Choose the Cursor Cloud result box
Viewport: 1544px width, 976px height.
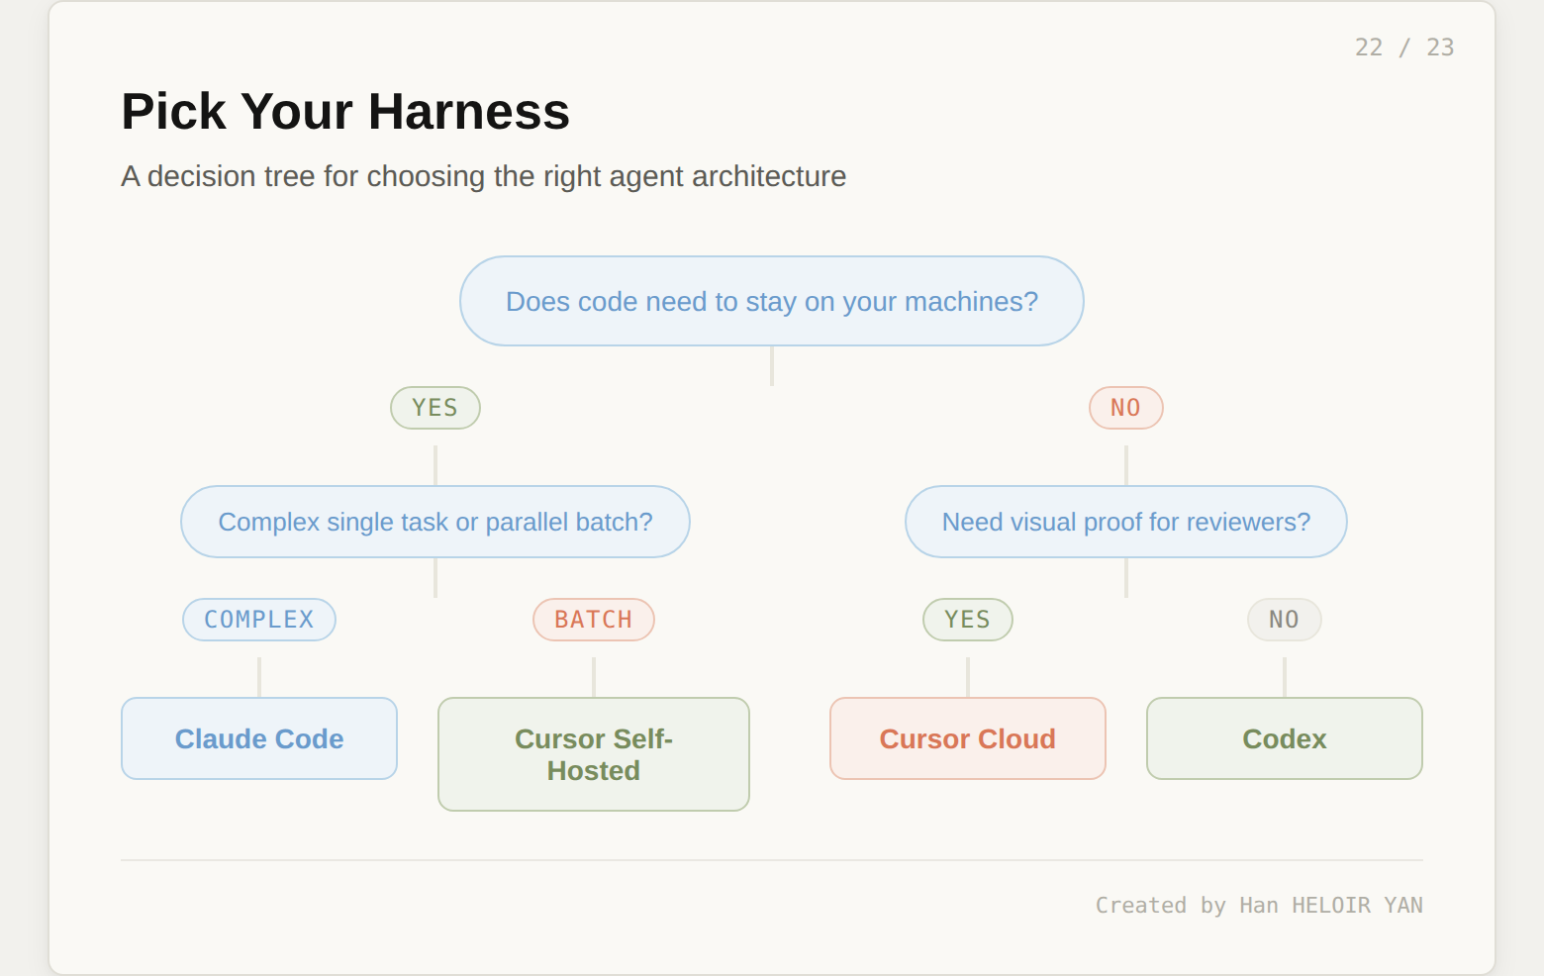click(x=967, y=738)
